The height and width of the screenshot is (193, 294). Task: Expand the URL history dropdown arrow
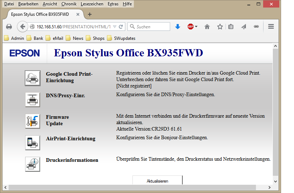(x=115, y=27)
